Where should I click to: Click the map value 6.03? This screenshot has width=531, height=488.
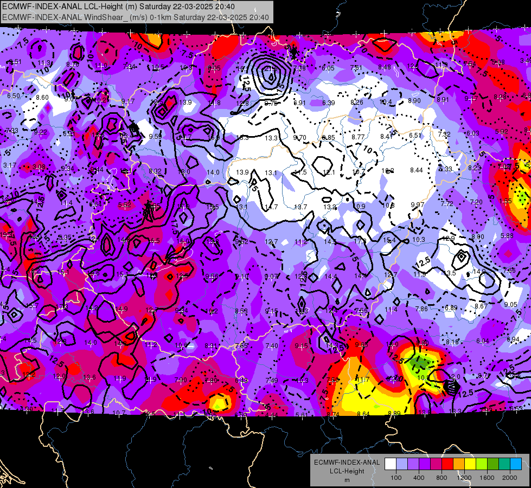(x=473, y=133)
